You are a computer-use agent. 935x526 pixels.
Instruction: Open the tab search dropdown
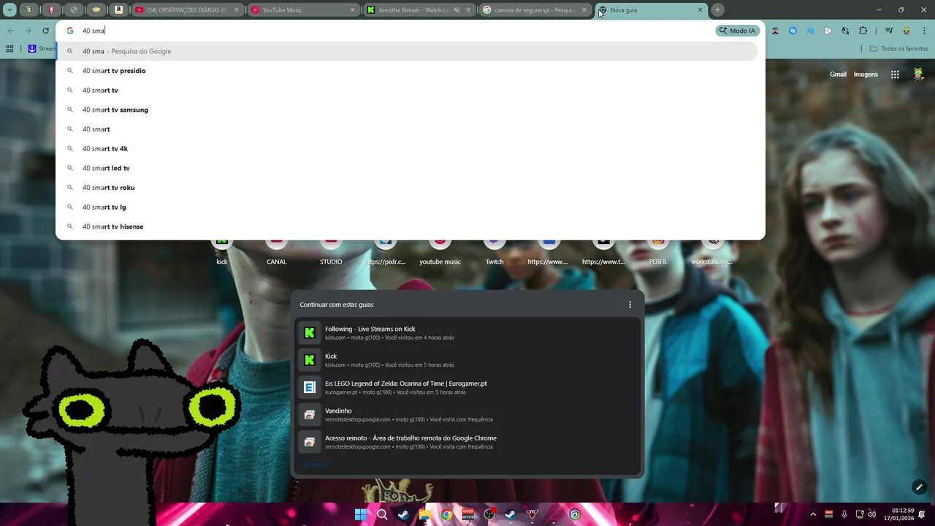[x=9, y=10]
